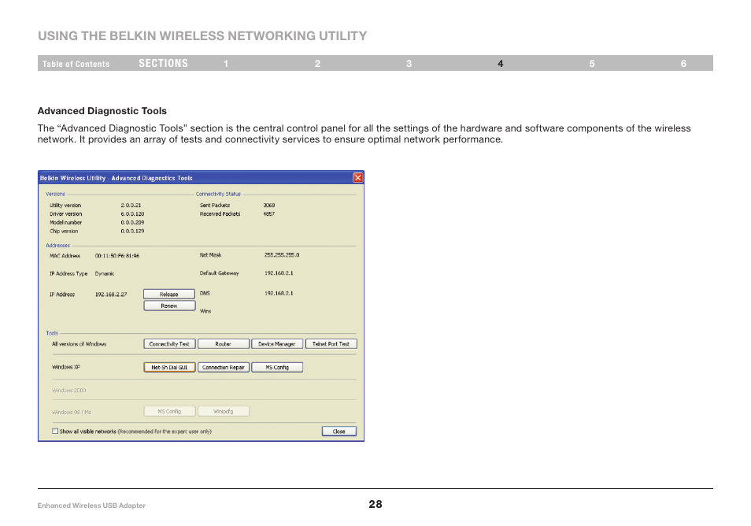Close the Advanced Diagnostics Tools dialog via red X
Screen dimensions: 751x526
(357, 178)
